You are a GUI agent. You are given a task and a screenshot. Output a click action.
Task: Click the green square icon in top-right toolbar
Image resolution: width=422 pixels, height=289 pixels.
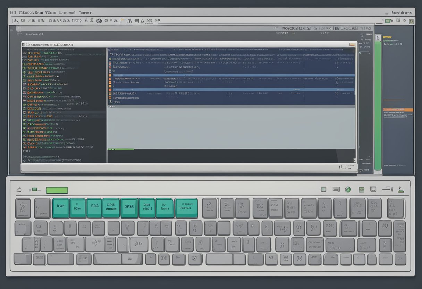click(388, 21)
